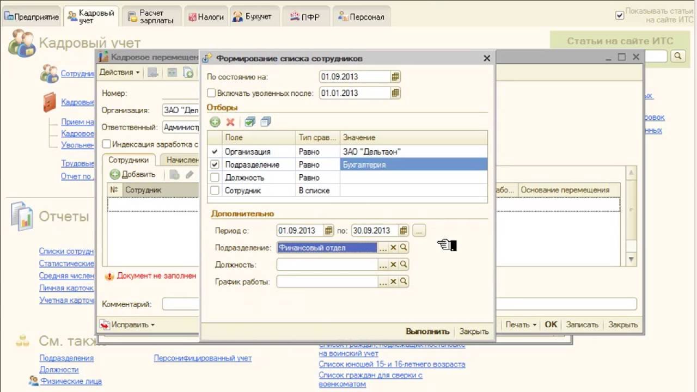Open calendar for Включать уволенных после date
697x392 pixels.
396,93
